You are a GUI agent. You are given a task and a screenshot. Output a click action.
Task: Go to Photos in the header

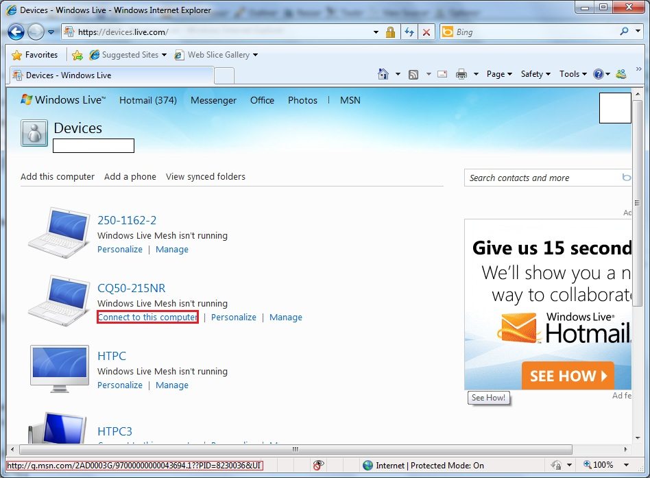(302, 100)
